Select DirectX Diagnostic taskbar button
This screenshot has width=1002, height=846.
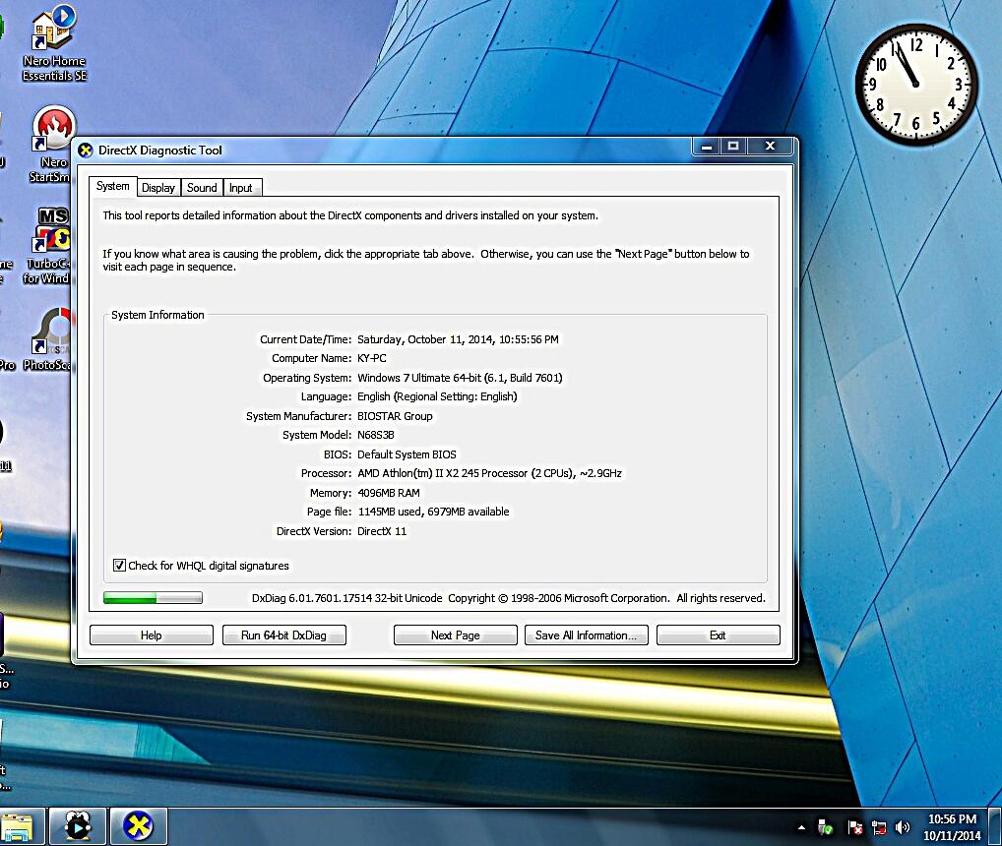tap(138, 827)
